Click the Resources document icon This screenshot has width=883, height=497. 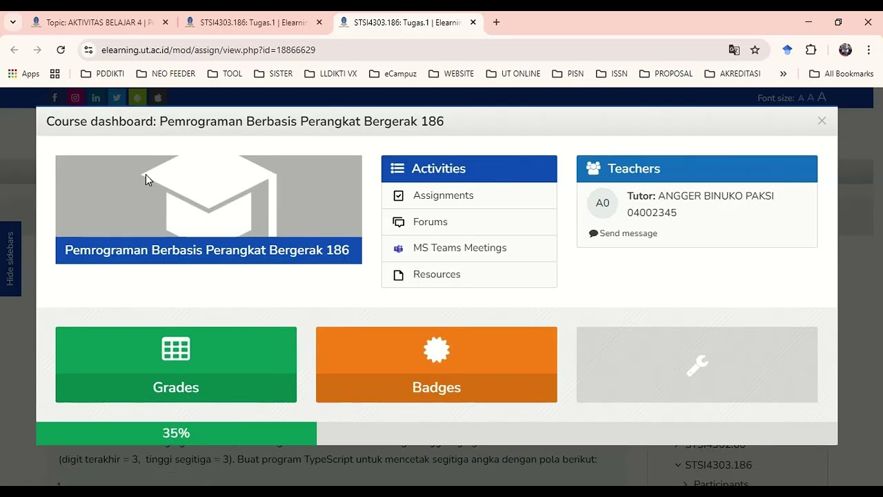click(x=398, y=275)
